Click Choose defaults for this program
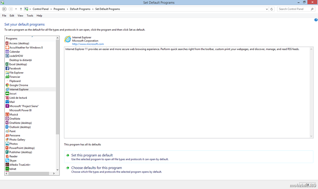 (96, 168)
